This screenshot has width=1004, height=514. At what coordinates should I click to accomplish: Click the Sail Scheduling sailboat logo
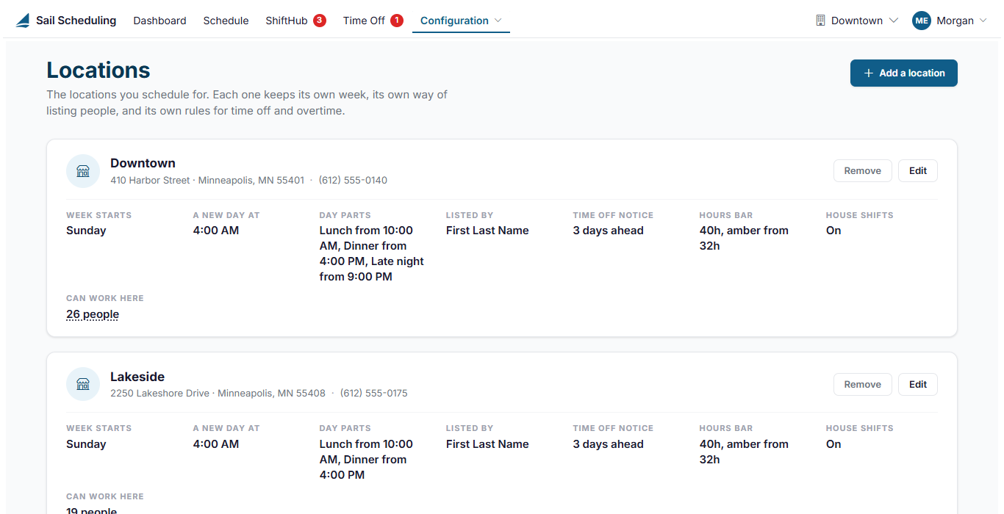(24, 21)
